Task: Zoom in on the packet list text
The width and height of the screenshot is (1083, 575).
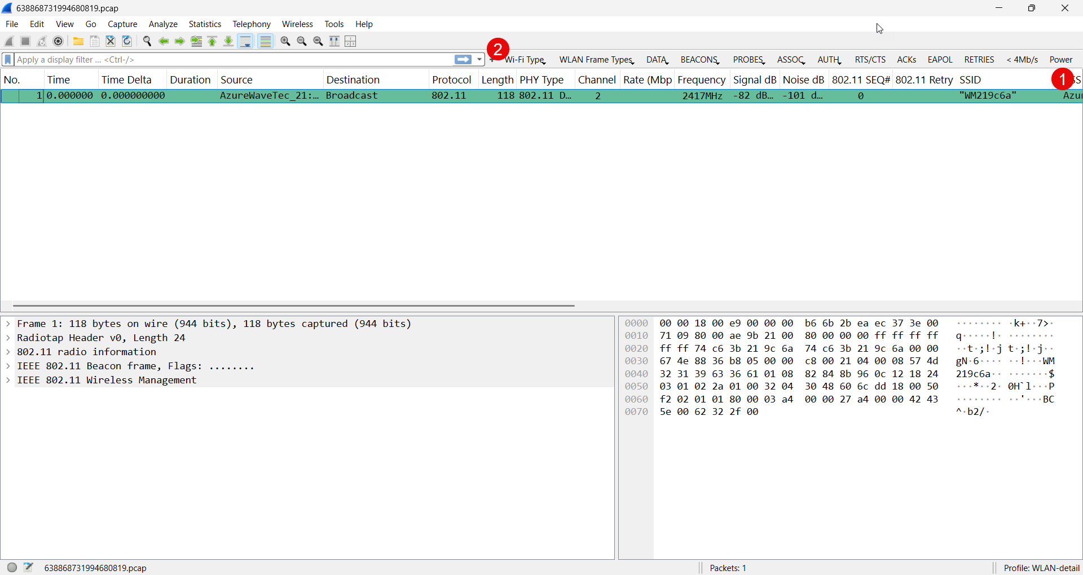Action: pyautogui.click(x=285, y=41)
